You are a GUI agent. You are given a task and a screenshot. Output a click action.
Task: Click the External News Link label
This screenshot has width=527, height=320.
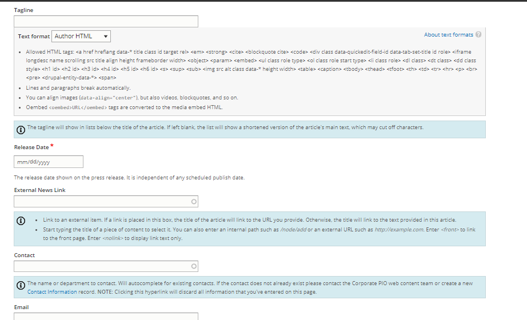tap(39, 190)
